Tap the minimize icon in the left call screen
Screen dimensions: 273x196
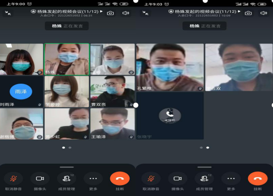coord(8,13)
